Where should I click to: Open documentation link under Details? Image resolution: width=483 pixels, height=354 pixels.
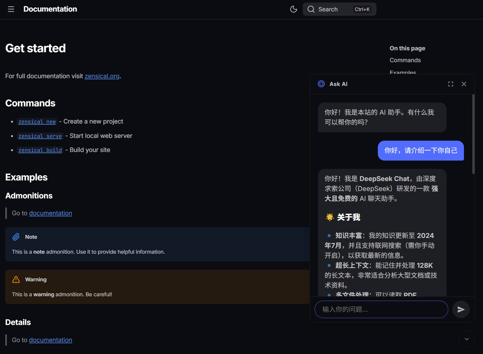(x=51, y=340)
